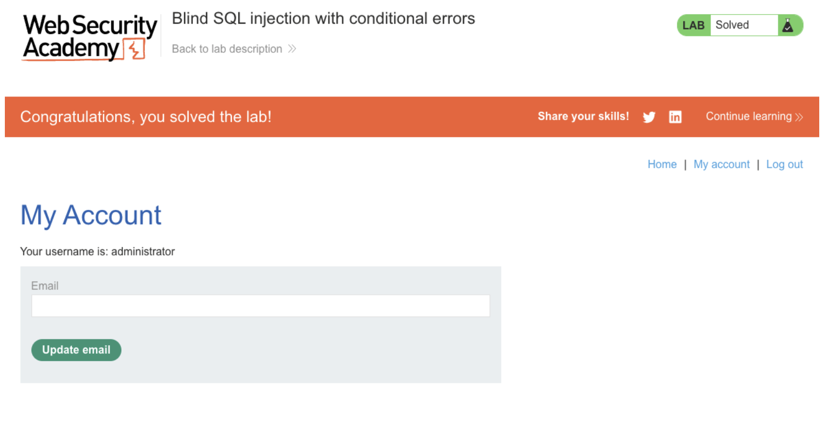Image resolution: width=827 pixels, height=447 pixels.
Task: Follow the Continue learning link
Action: click(748, 116)
